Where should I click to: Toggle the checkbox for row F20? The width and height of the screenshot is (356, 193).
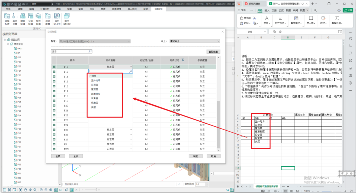click(54, 106)
